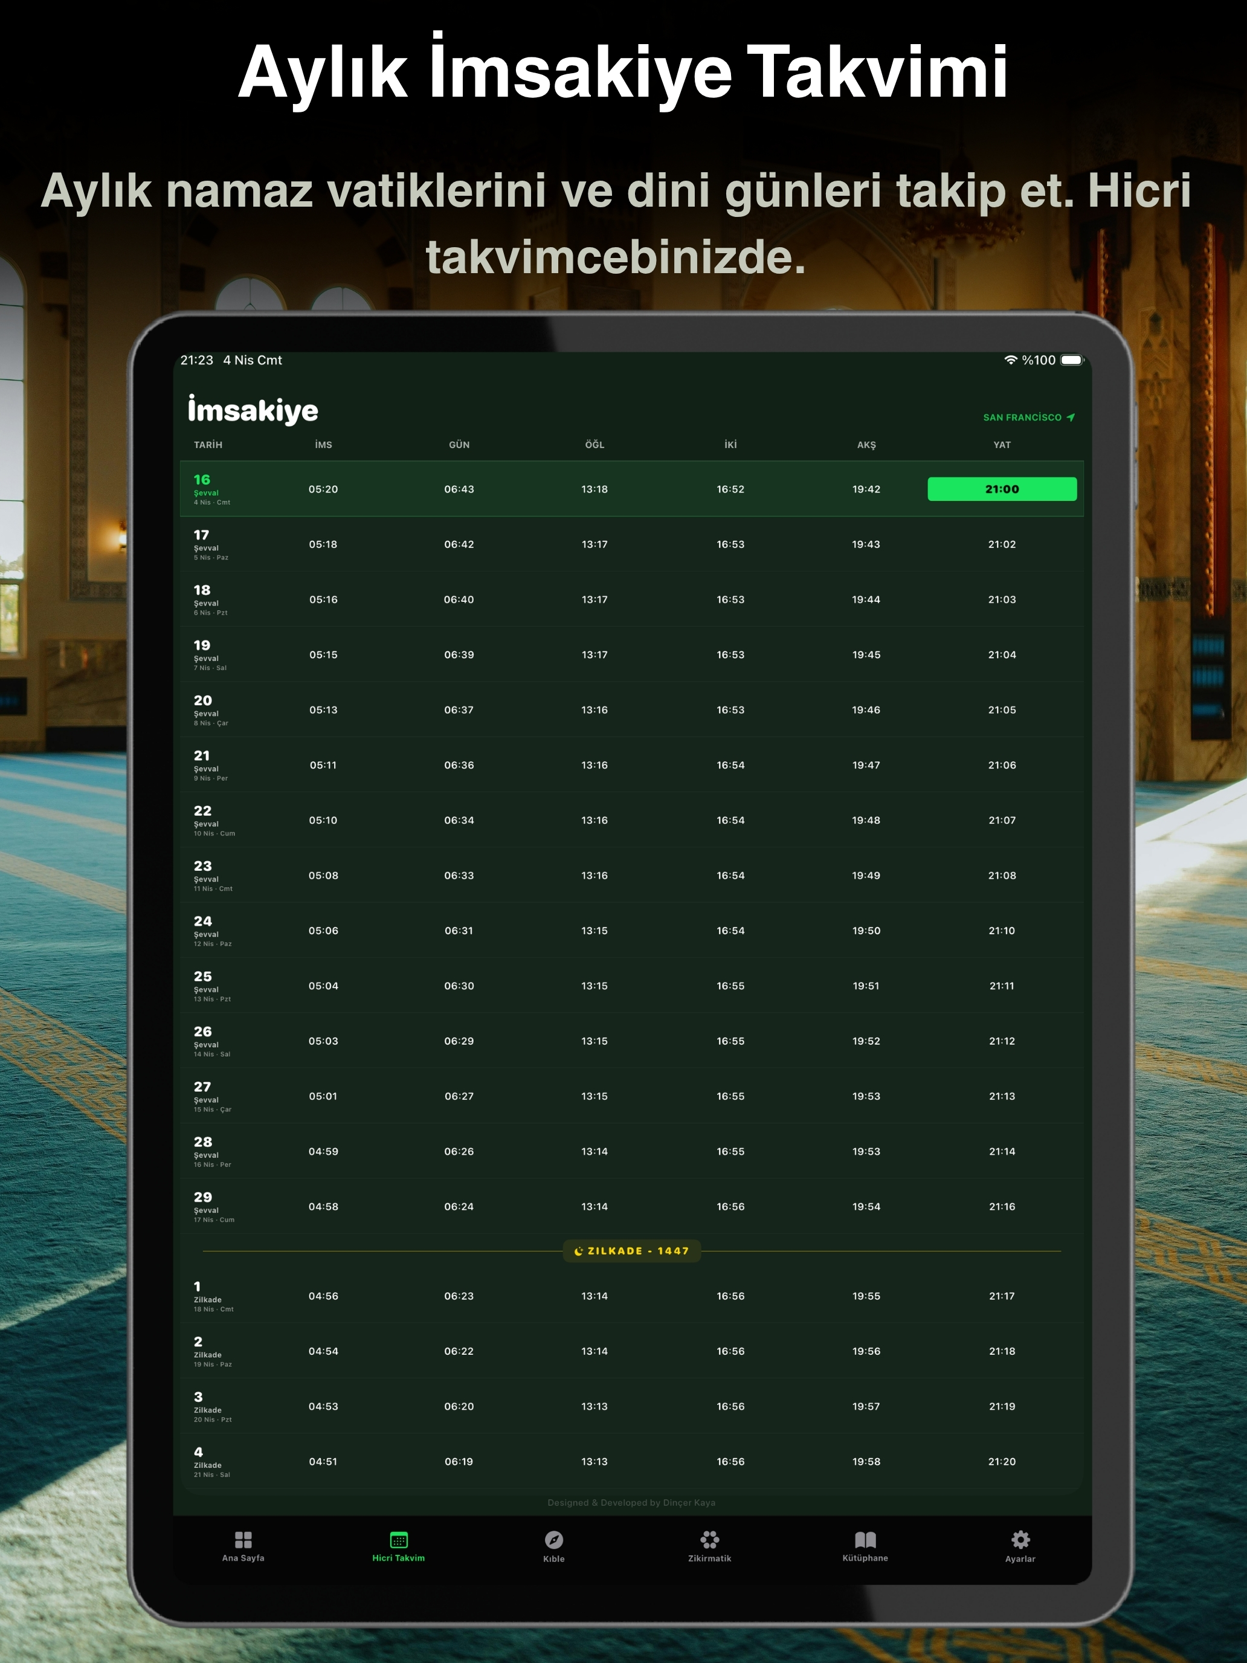1247x1663 pixels.
Task: Open the Zikirmatik beads icon
Action: tap(709, 1540)
